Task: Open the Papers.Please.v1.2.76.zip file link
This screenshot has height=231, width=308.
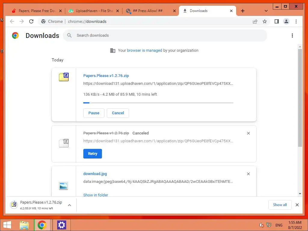Action: click(106, 75)
